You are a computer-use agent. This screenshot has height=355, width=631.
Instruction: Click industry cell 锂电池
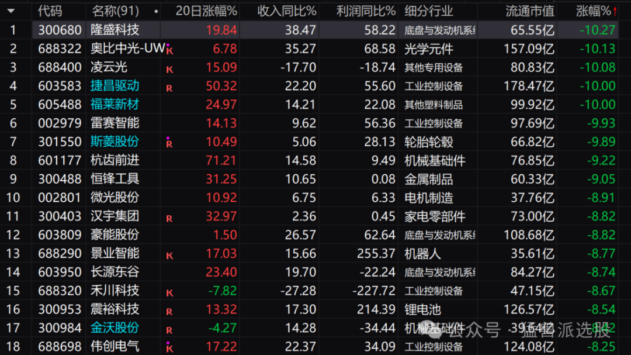point(422,309)
